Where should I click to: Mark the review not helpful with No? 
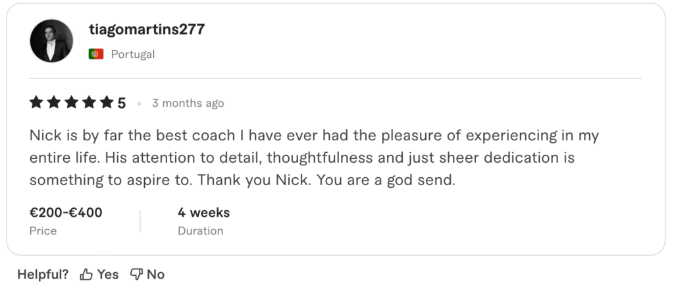[156, 275]
